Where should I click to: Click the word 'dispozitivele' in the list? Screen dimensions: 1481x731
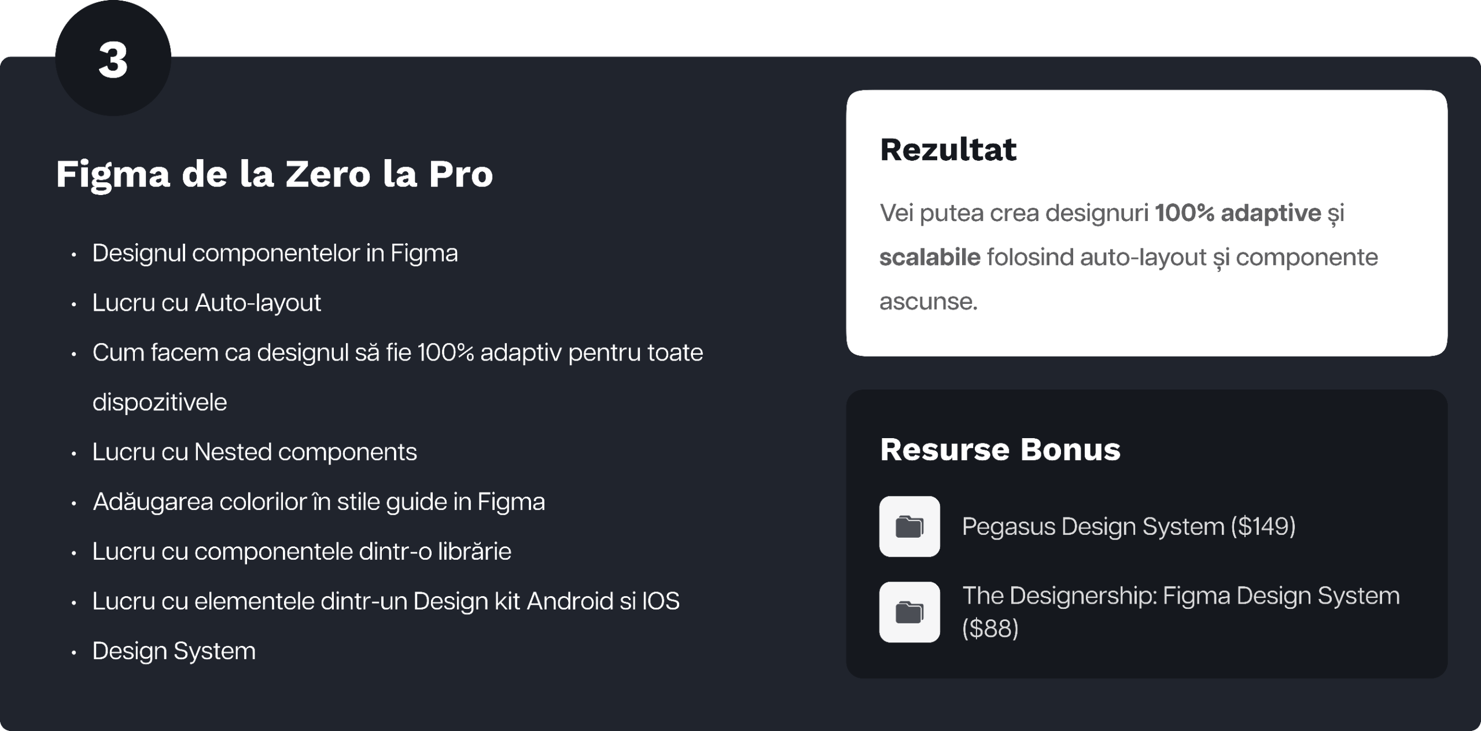160,402
